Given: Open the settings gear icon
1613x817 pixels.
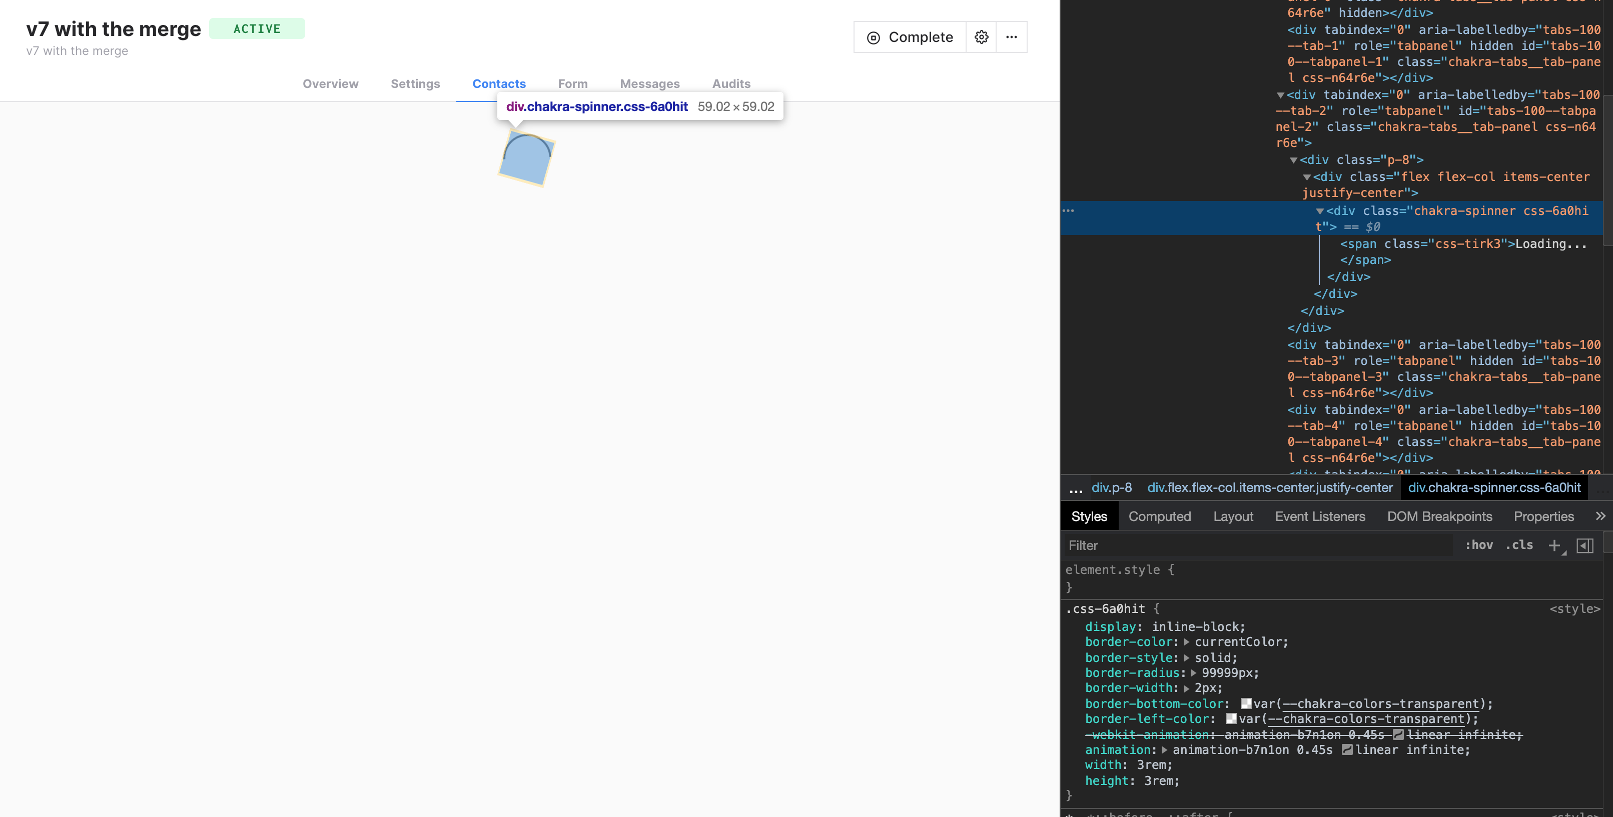Looking at the screenshot, I should (981, 37).
